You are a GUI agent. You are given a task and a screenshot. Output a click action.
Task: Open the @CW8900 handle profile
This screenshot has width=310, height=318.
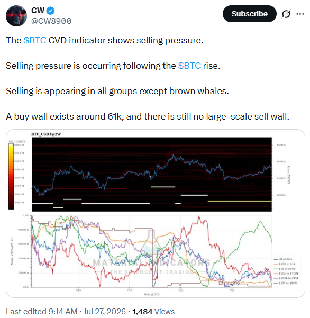[x=51, y=21]
